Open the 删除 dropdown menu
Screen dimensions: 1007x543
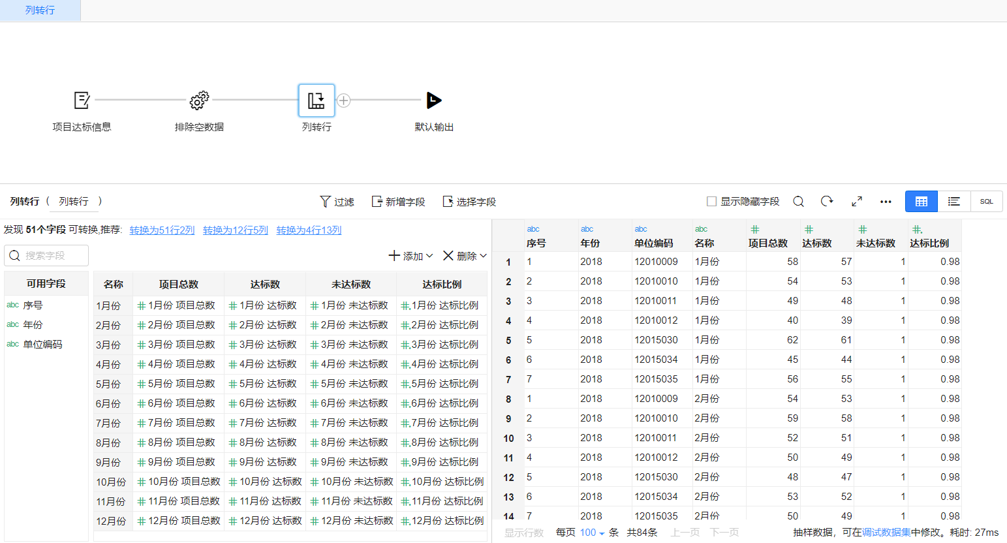(463, 255)
